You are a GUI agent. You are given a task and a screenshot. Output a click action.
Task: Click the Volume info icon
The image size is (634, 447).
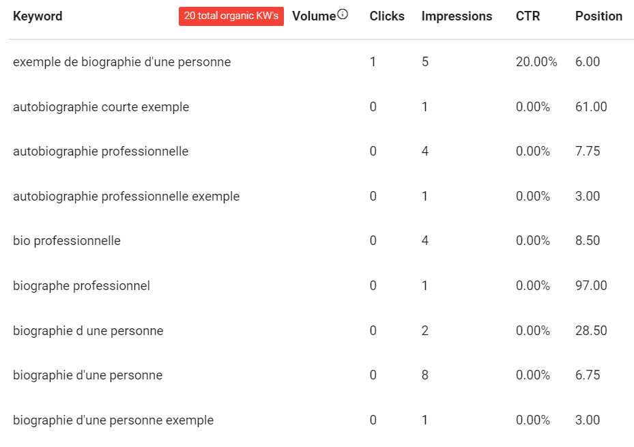point(343,14)
